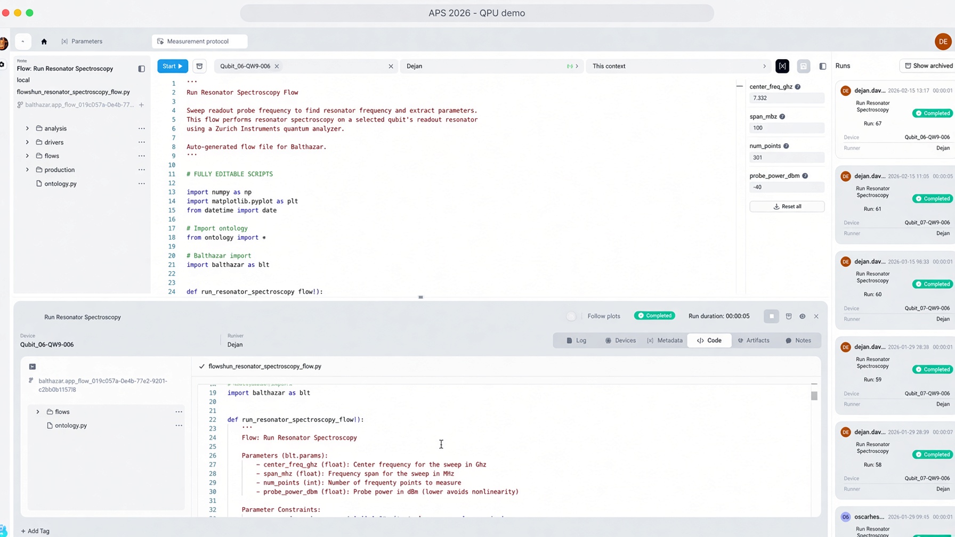
Task: Expand the flows folder in top tree
Action: (x=27, y=156)
